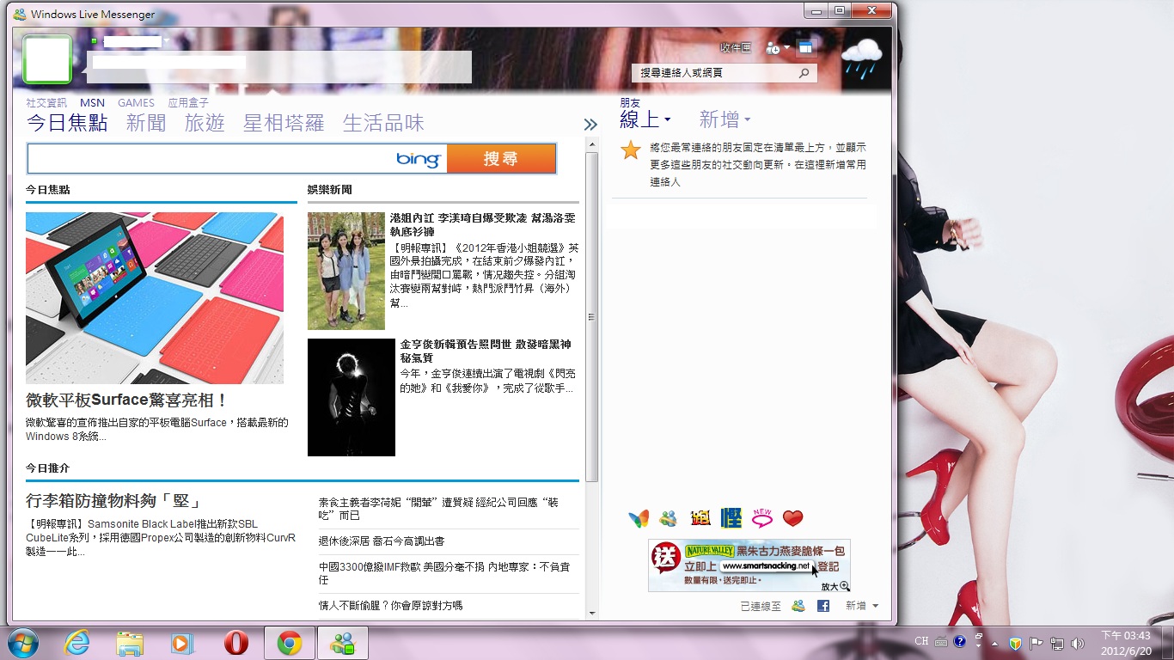This screenshot has height=660, width=1174.
Task: Switch to the 新聞 tab
Action: [x=146, y=123]
